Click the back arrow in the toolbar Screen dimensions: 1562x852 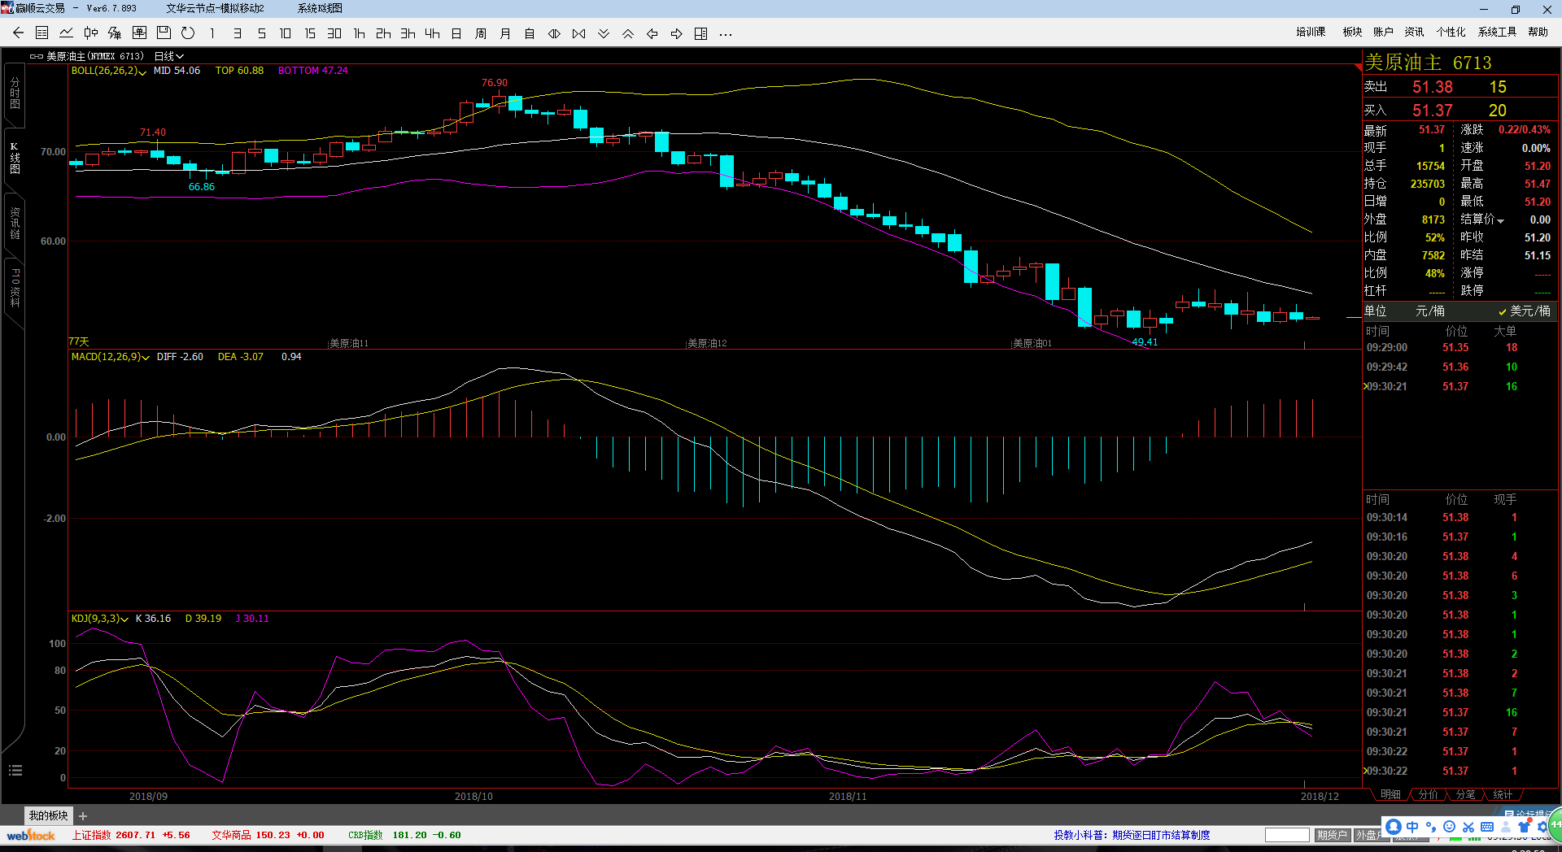[18, 33]
